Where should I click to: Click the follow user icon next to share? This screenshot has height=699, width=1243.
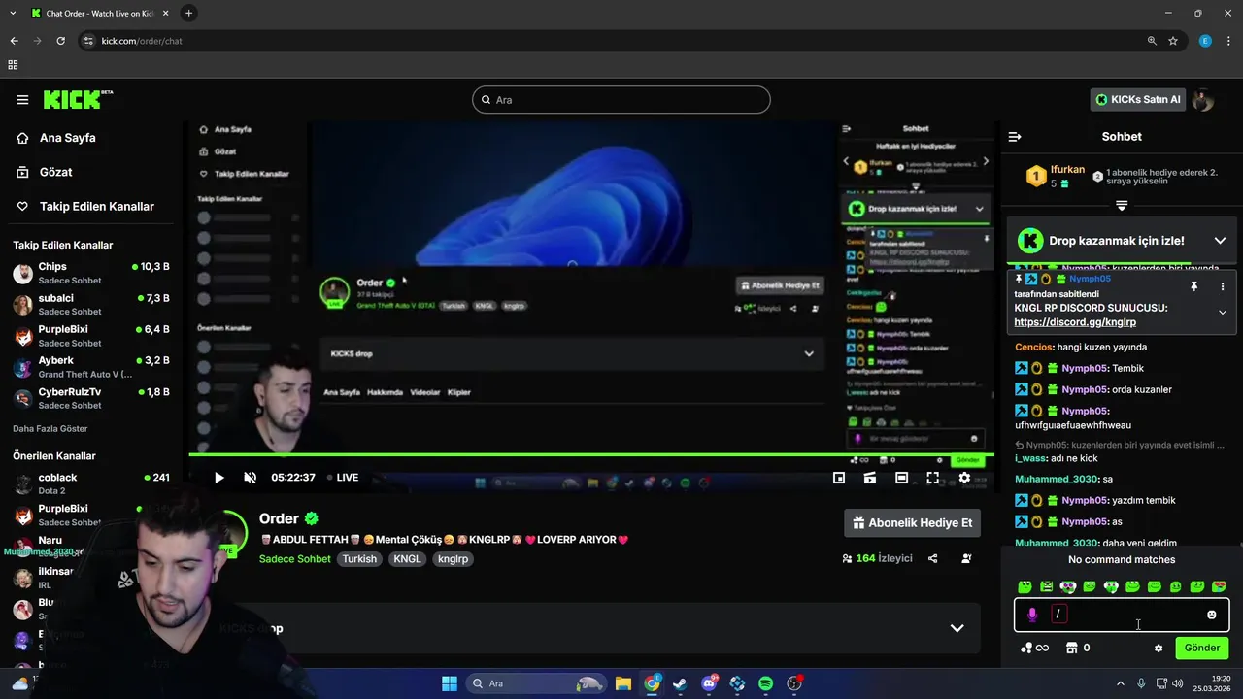tap(966, 558)
